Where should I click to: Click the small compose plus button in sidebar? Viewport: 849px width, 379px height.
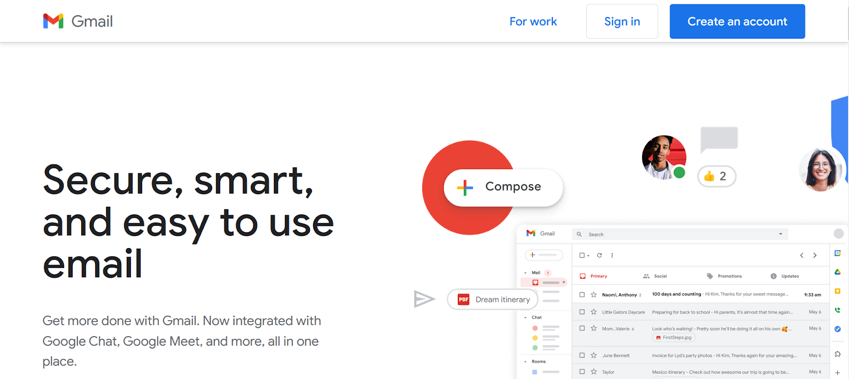tap(544, 255)
